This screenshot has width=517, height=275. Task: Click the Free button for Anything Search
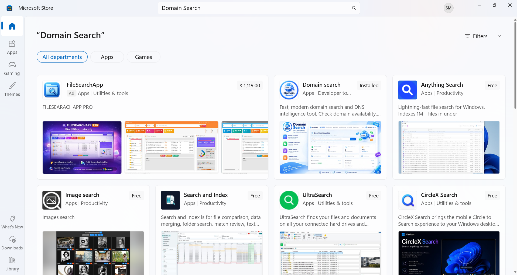pyautogui.click(x=492, y=86)
